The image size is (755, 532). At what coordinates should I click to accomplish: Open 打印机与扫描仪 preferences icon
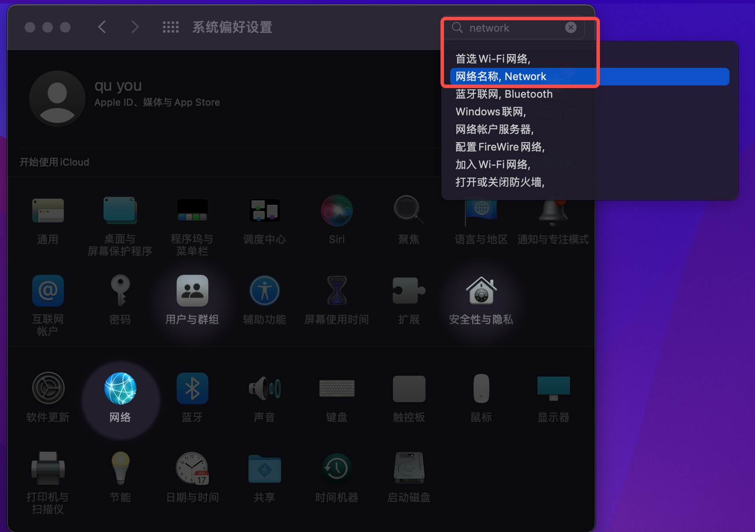(48, 469)
